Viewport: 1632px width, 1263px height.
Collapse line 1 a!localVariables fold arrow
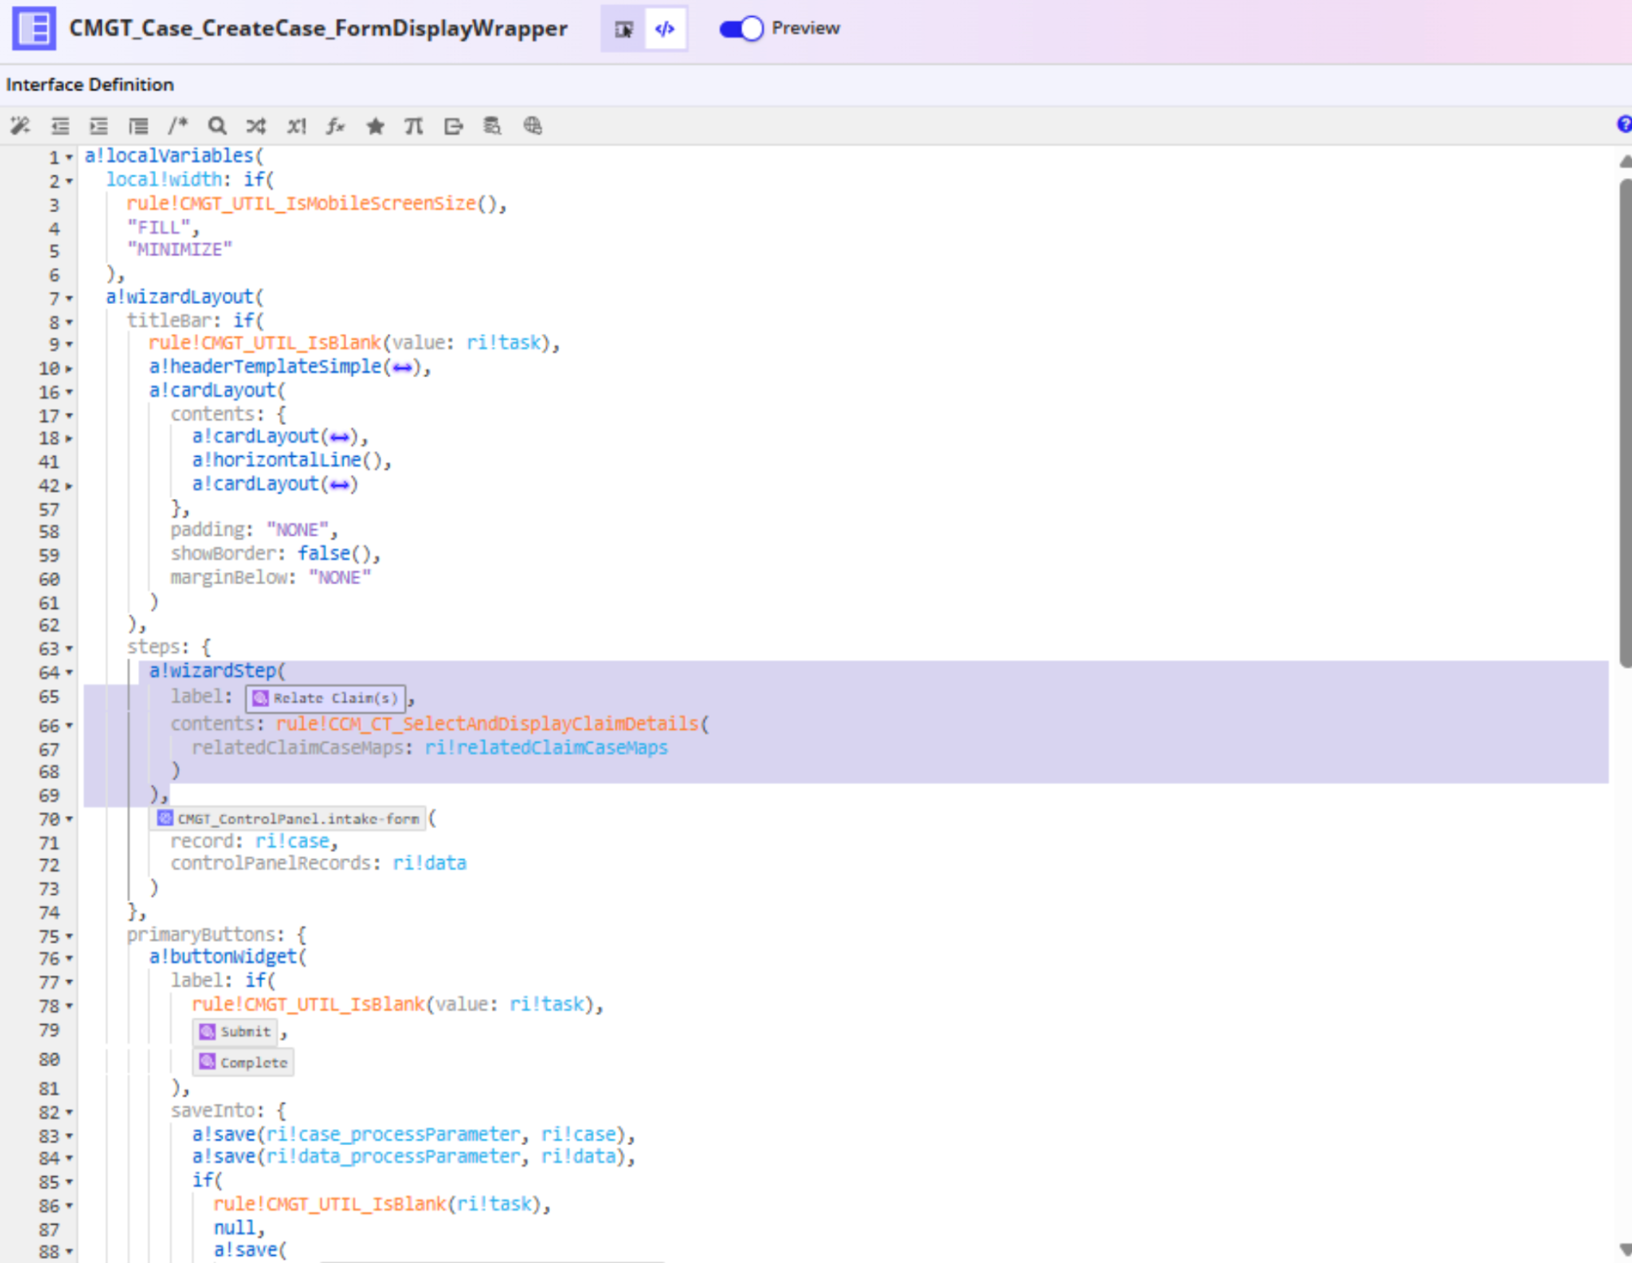click(x=69, y=157)
